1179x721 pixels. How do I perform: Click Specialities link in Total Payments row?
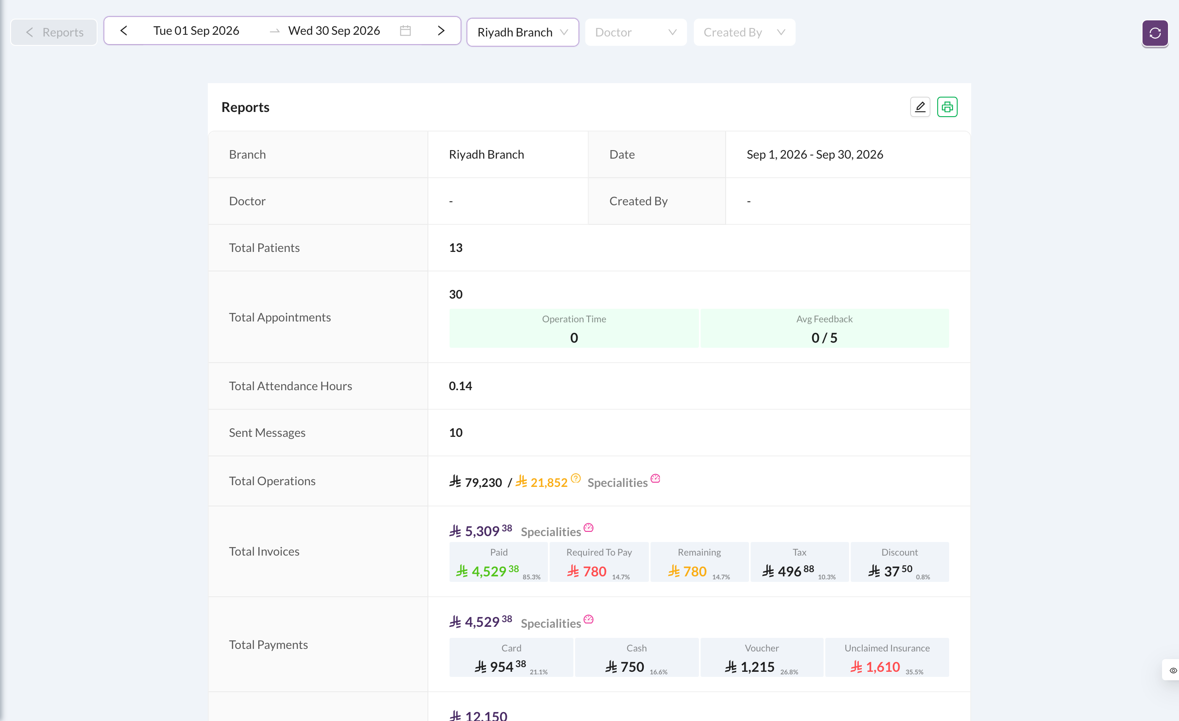point(551,623)
